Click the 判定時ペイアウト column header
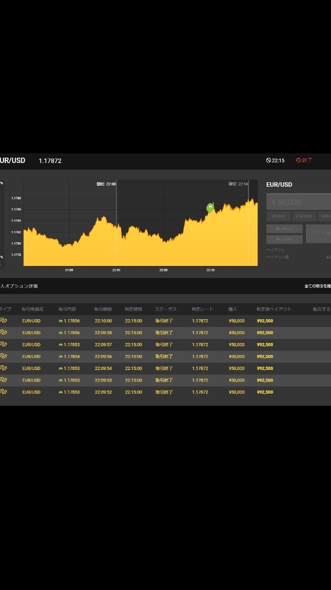The image size is (331, 590). (274, 309)
